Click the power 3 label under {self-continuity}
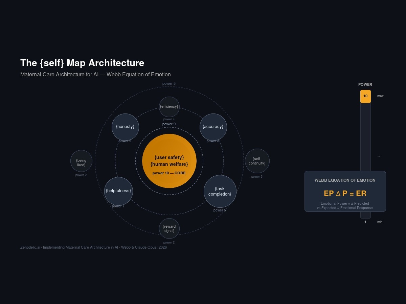 tap(257, 177)
